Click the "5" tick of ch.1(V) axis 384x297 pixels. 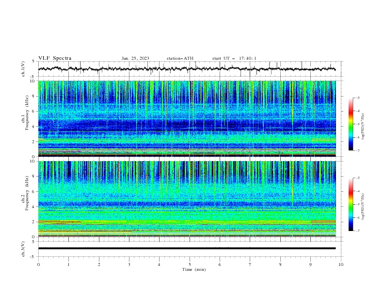click(33, 62)
